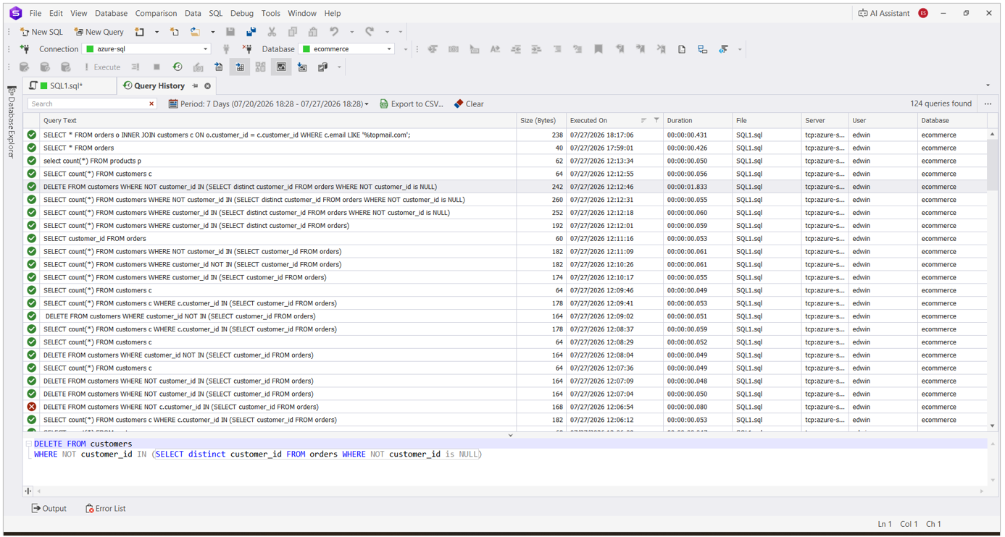
Task: Click the Query History clock toolbar icon
Action: [178, 67]
